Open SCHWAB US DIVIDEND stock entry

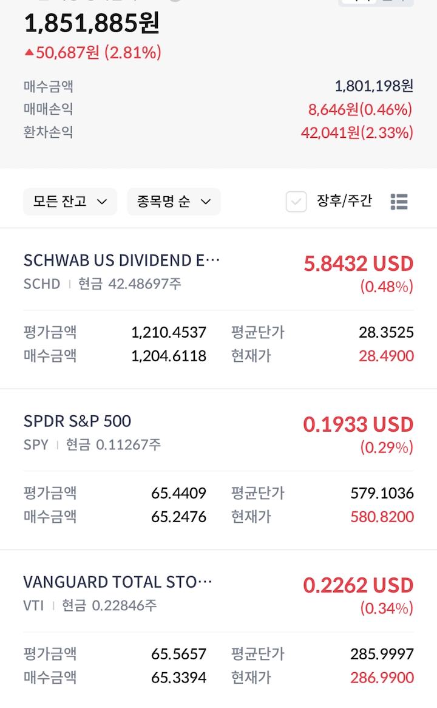121,260
